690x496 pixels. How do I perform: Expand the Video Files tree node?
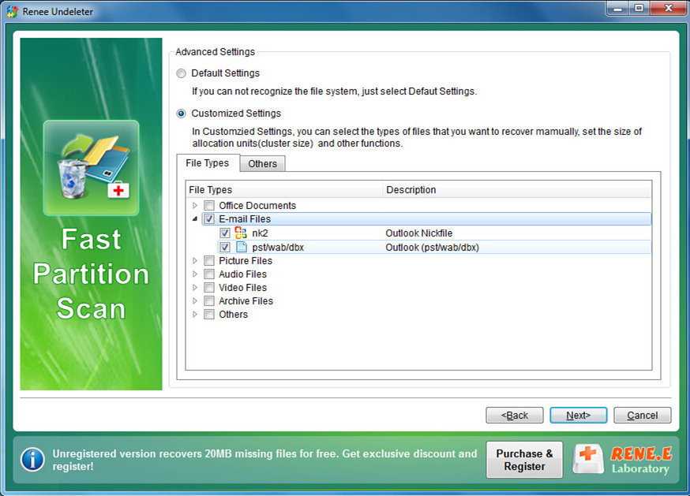pos(195,288)
